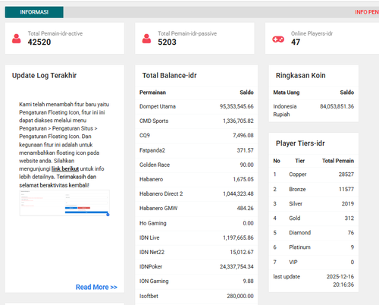Click coin balance 84,053,851.36
Screen dimensions: 379x305
coord(337,106)
